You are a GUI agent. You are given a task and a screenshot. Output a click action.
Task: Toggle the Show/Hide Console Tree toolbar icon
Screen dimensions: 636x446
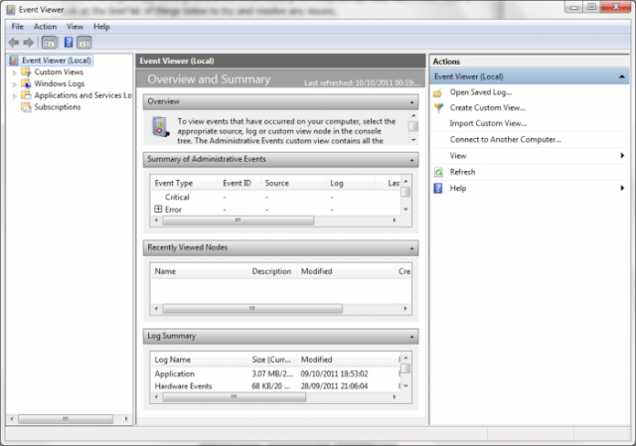click(49, 42)
